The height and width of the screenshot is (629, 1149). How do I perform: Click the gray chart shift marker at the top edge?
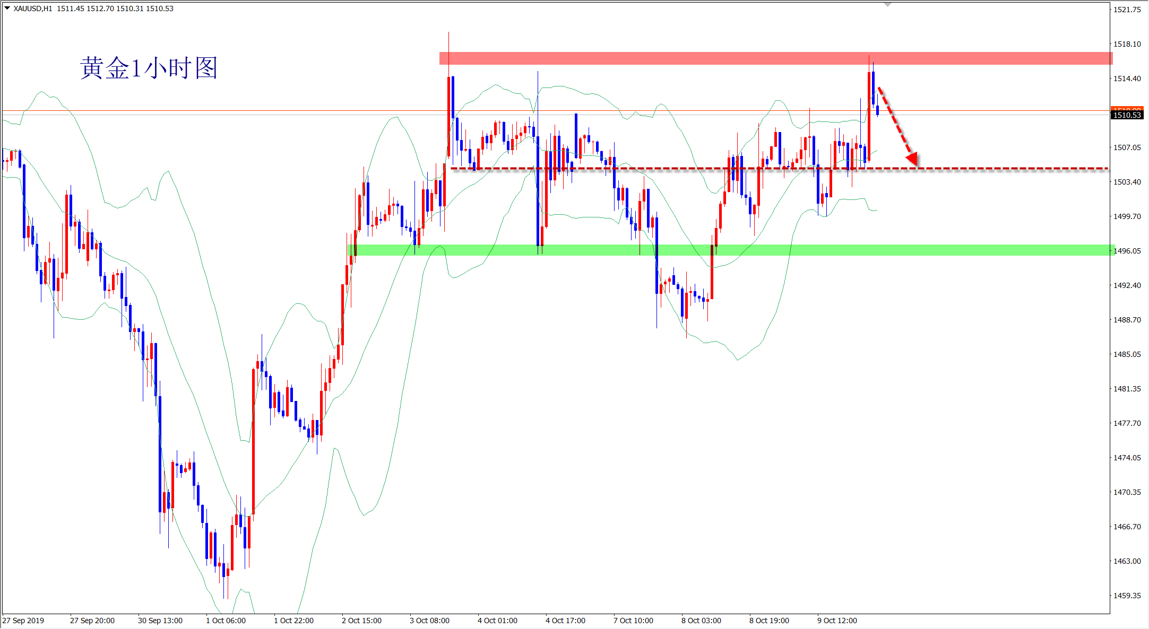click(x=887, y=4)
